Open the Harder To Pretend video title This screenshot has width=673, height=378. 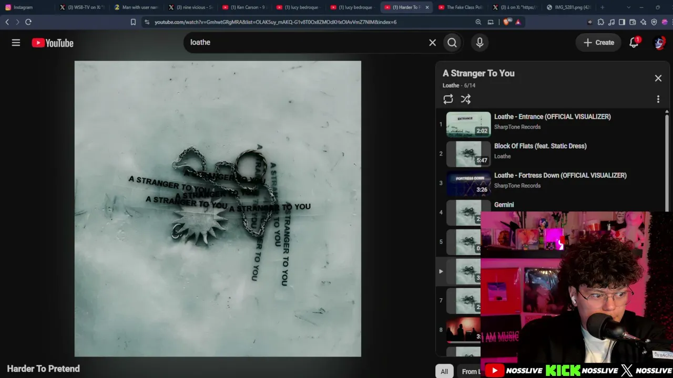[x=44, y=369]
